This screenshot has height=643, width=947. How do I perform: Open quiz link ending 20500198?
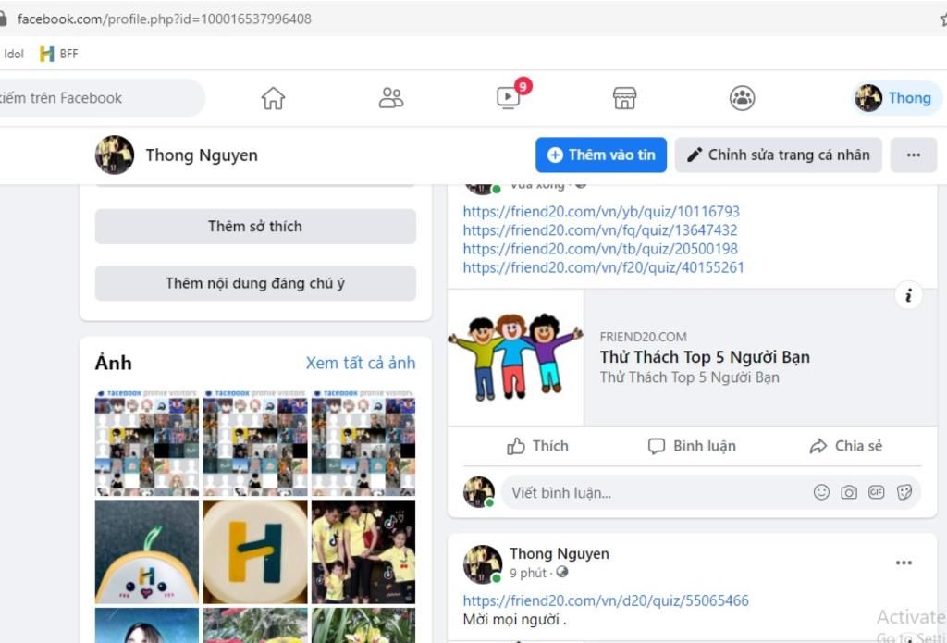600,249
